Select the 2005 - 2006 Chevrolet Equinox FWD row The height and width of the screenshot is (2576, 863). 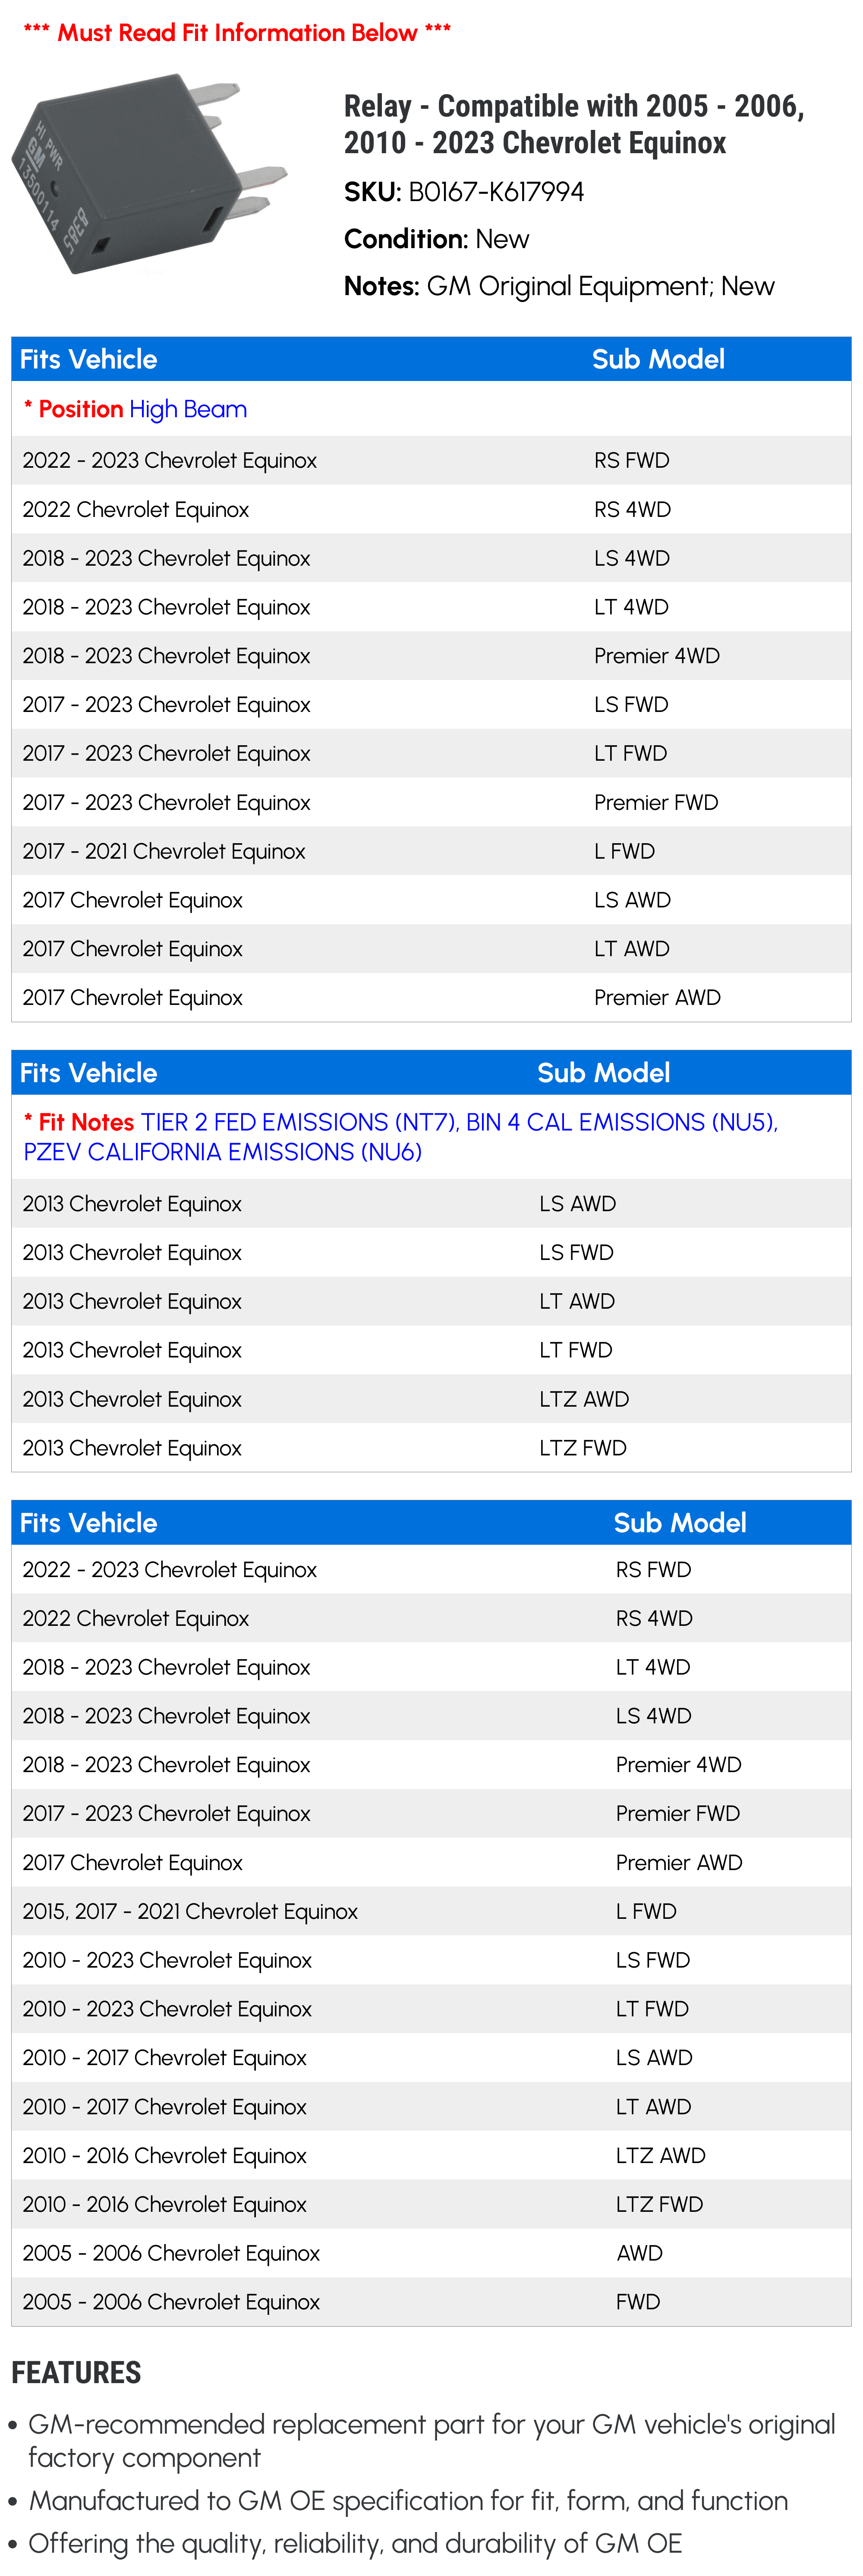pyautogui.click(x=431, y=2302)
